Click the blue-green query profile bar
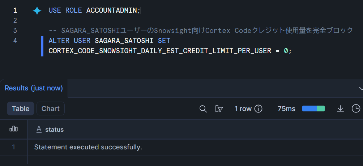This screenshot has width=363, height=166. pyautogui.click(x=313, y=108)
